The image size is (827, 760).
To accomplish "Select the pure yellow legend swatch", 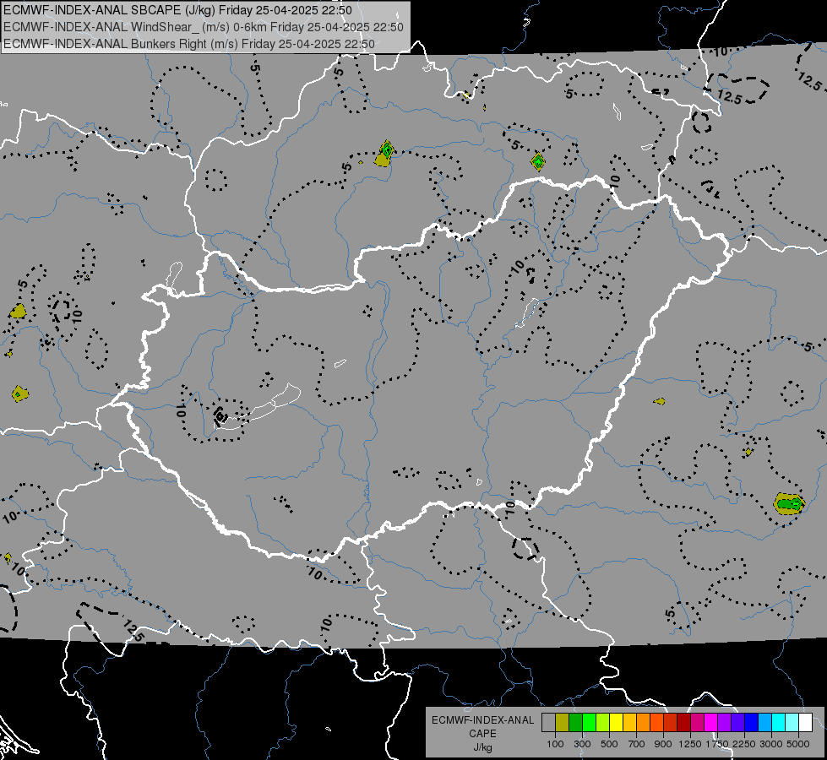I will click(x=616, y=723).
